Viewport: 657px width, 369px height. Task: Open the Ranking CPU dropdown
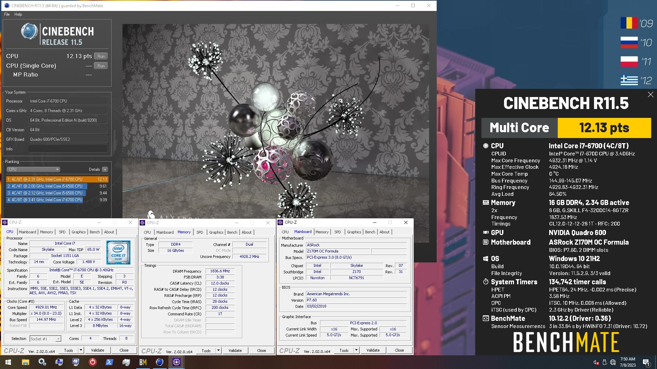click(x=33, y=169)
